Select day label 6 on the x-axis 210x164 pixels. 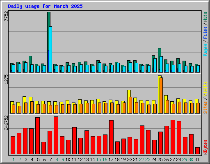pos(44,159)
